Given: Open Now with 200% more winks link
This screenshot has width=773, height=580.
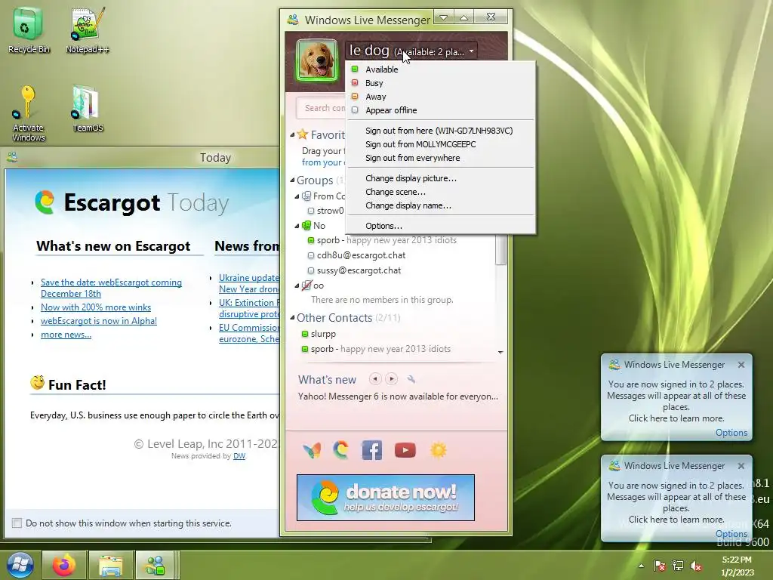Looking at the screenshot, I should click(x=96, y=307).
